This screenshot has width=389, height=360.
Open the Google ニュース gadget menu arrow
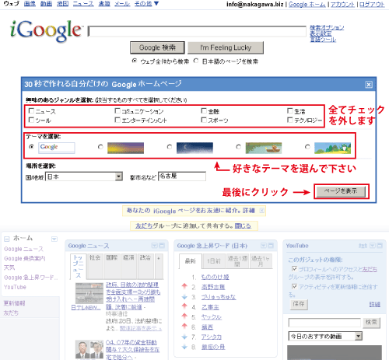click(154, 246)
